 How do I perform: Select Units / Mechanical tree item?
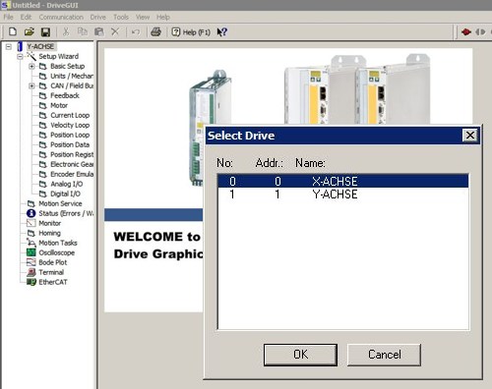click(x=72, y=76)
